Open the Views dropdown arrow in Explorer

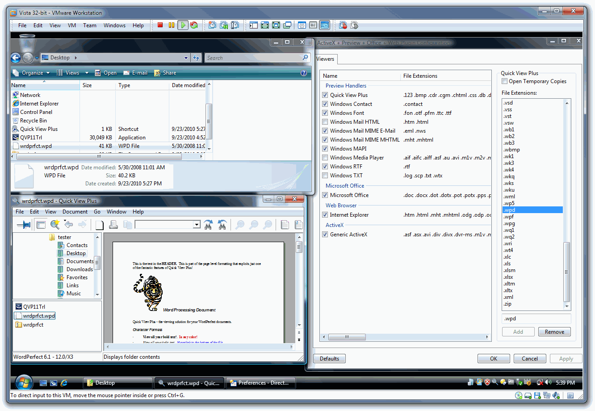point(86,73)
